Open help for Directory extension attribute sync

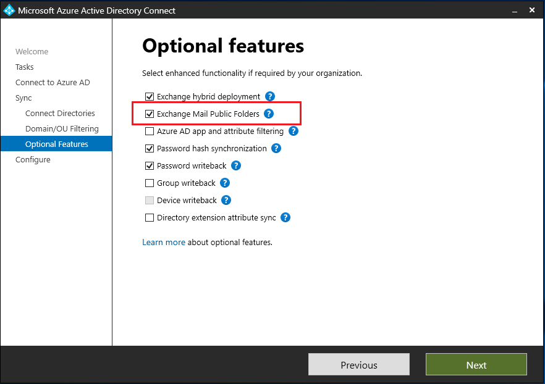[x=285, y=217]
